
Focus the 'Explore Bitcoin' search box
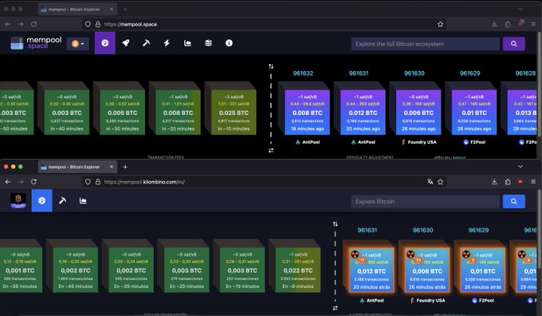tap(426, 201)
